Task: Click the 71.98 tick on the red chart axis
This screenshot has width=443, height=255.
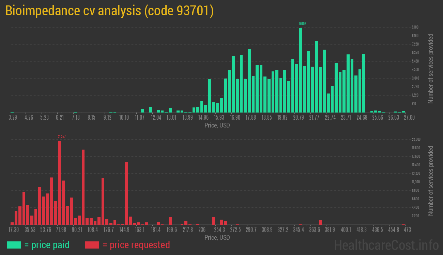Action: click(x=61, y=230)
